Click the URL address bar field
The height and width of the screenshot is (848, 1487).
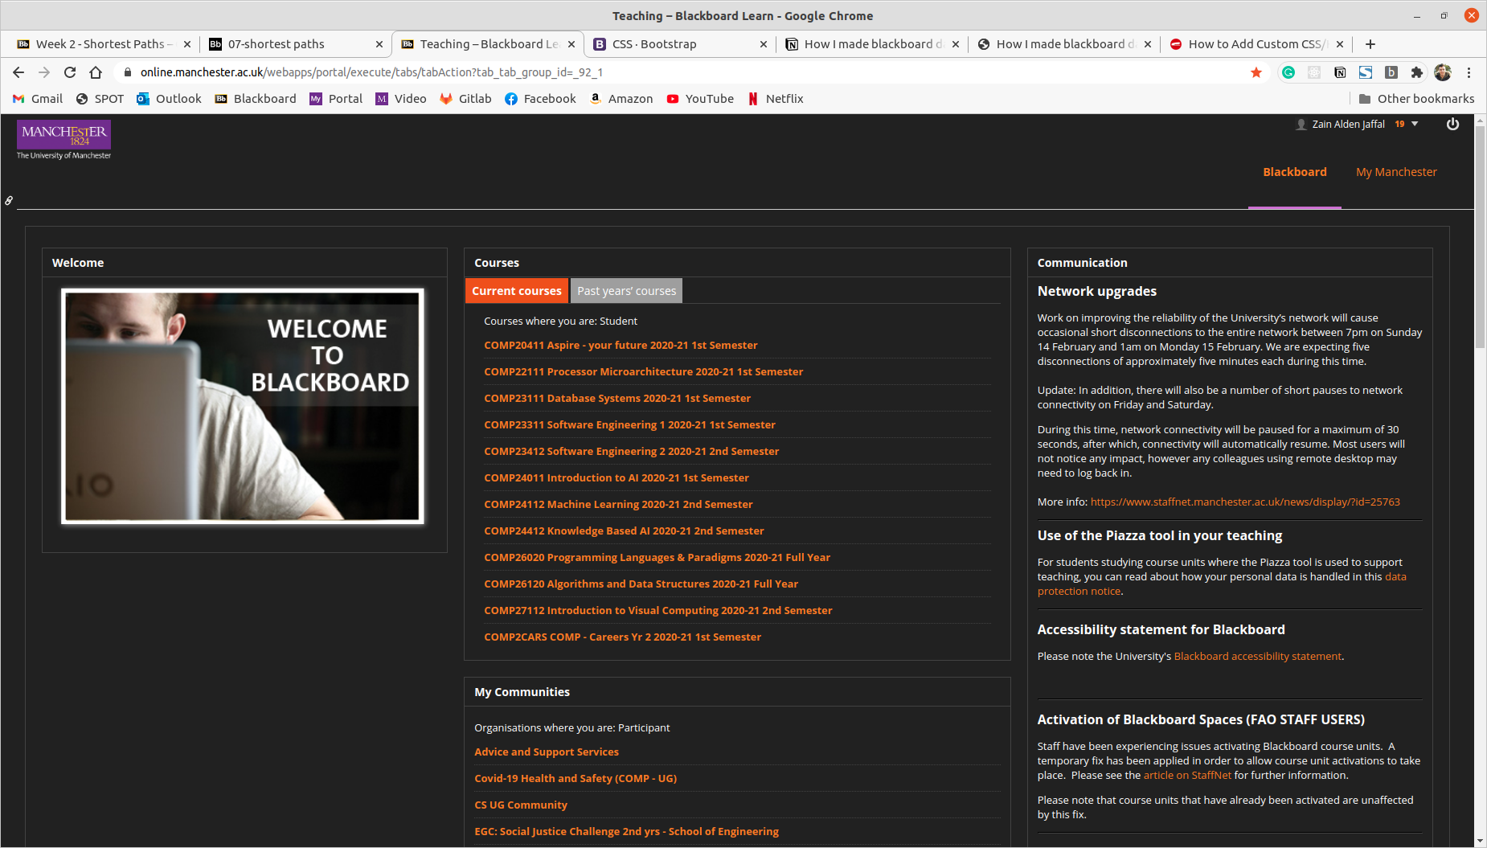(x=691, y=72)
